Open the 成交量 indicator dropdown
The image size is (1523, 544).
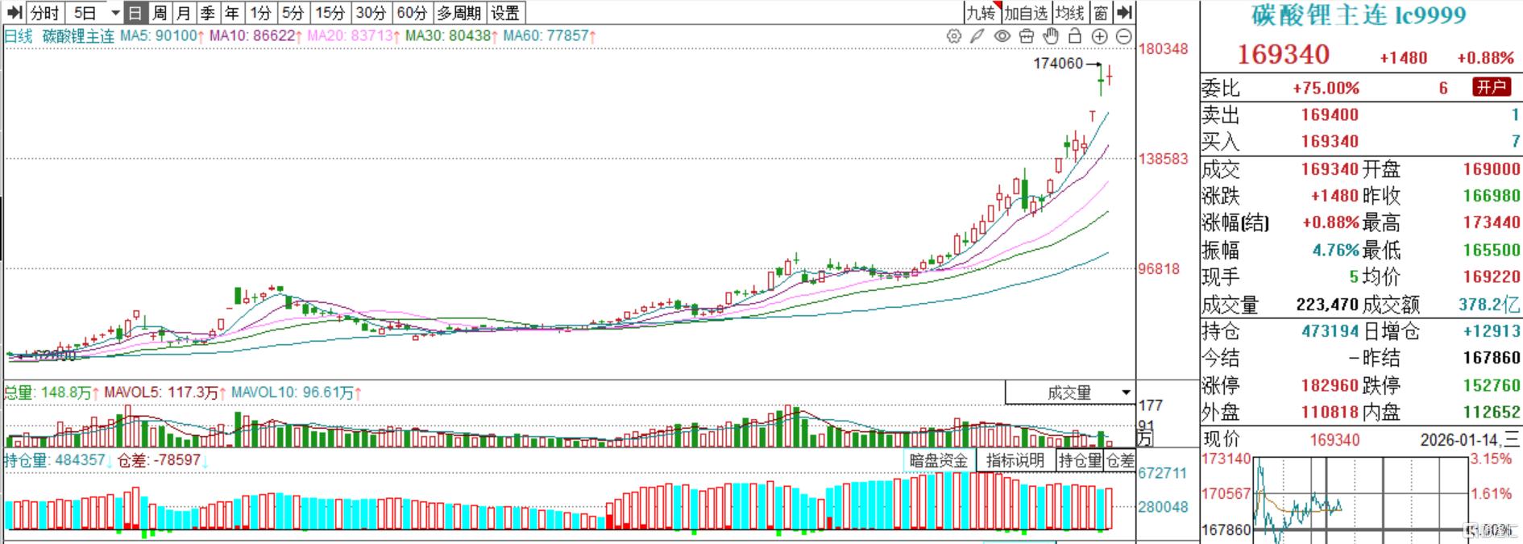point(1069,392)
